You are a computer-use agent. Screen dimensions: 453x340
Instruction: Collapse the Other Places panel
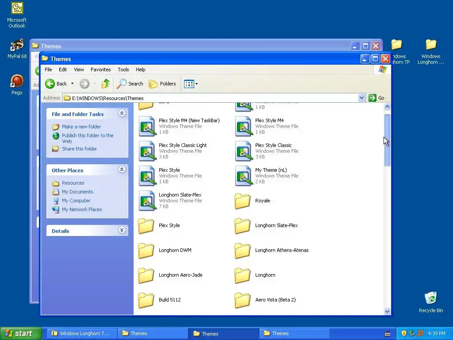[122, 170]
